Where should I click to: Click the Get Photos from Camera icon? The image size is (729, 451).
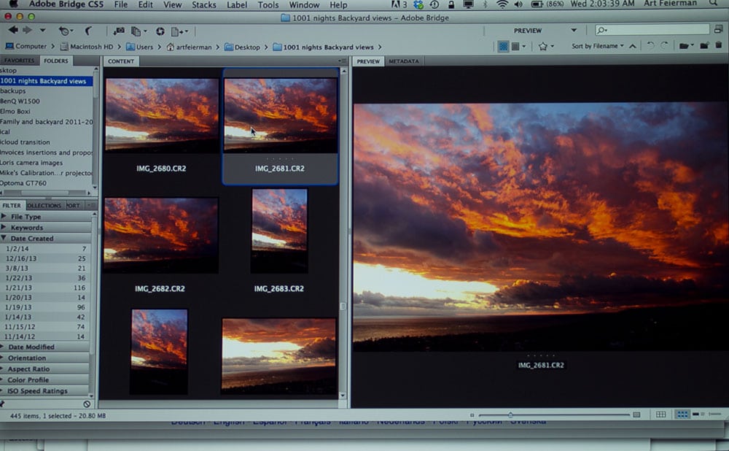(x=119, y=31)
